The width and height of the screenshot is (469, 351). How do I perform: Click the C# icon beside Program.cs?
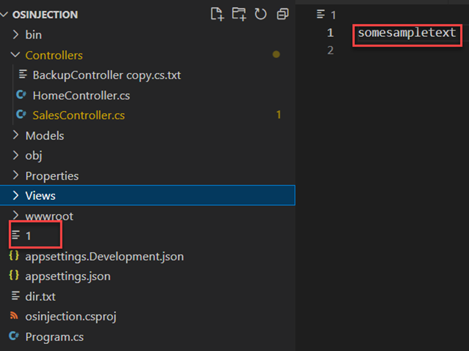coord(13,336)
